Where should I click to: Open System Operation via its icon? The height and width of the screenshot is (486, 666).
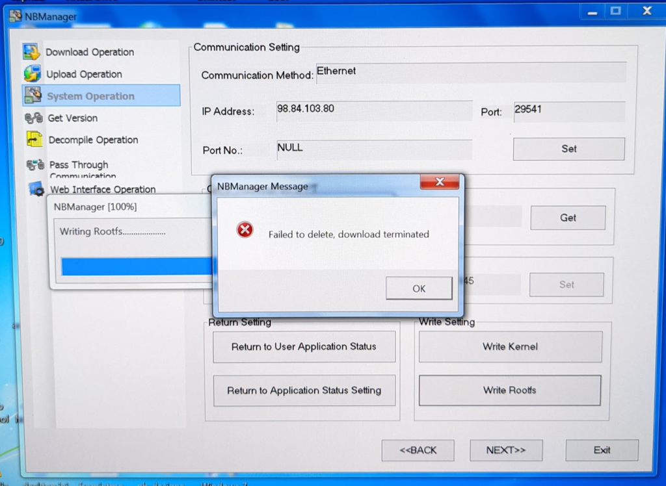pyautogui.click(x=33, y=95)
